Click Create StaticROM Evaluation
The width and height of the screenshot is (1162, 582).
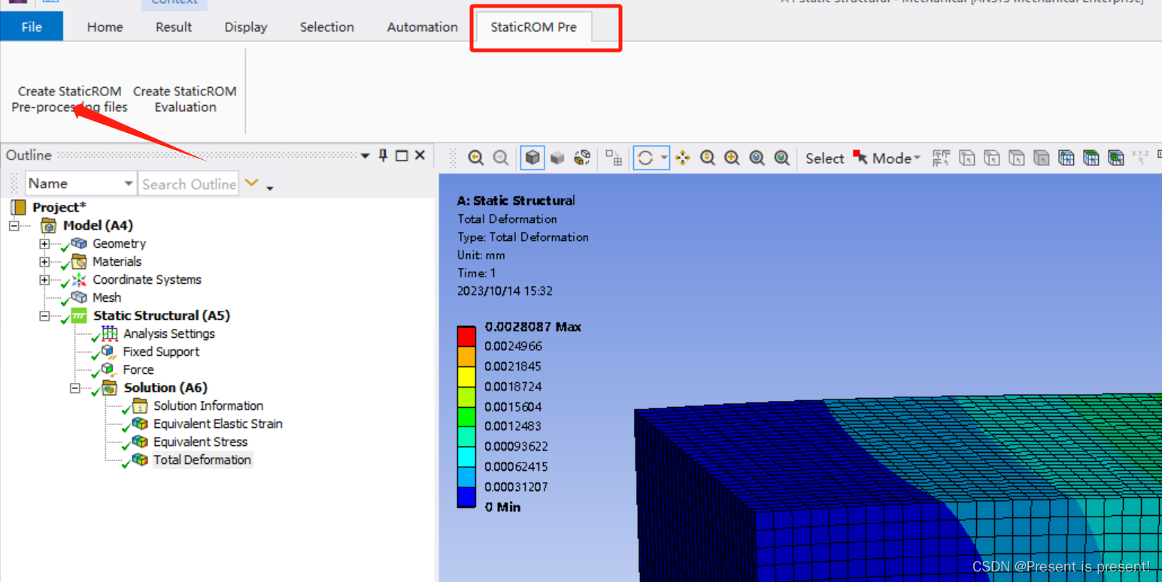coord(185,99)
